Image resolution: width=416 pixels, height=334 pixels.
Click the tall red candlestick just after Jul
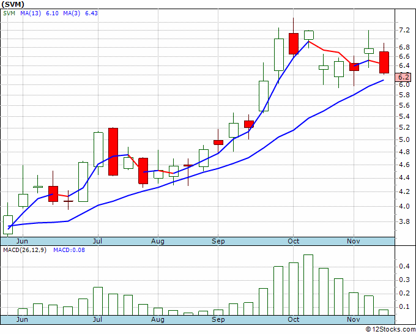coord(113,152)
